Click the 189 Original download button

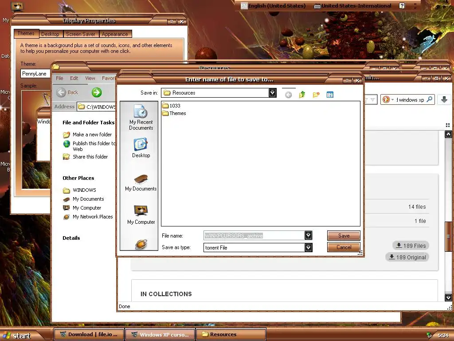[407, 257]
